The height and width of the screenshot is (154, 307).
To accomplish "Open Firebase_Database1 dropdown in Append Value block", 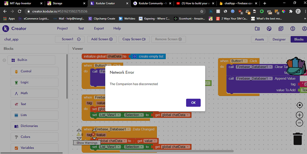I will [270, 78].
